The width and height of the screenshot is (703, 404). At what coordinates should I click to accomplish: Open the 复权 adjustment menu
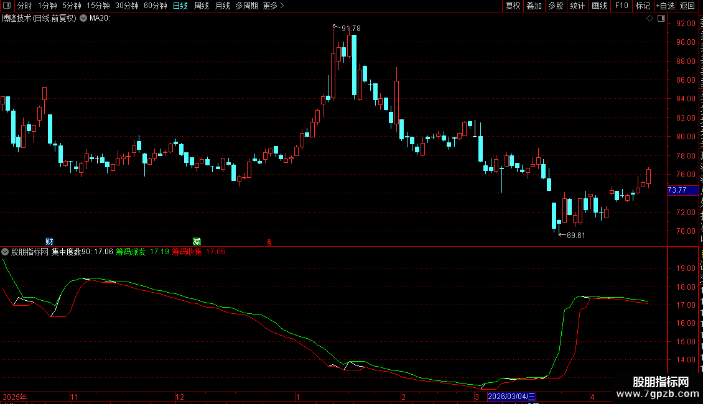(x=513, y=6)
